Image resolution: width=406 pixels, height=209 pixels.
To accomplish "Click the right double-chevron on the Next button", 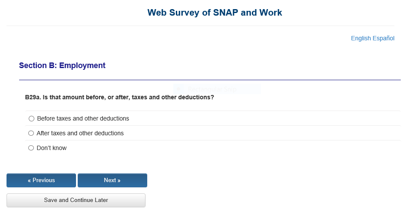I will pos(119,180).
